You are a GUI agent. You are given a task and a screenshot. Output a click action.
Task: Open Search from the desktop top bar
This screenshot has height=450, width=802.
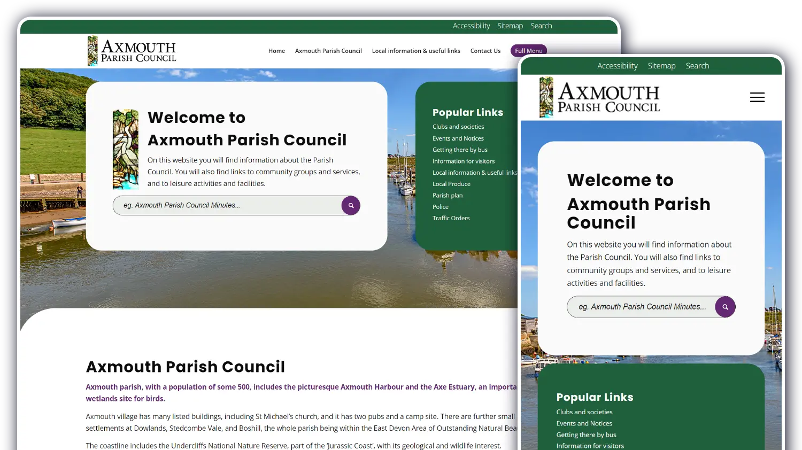(541, 26)
